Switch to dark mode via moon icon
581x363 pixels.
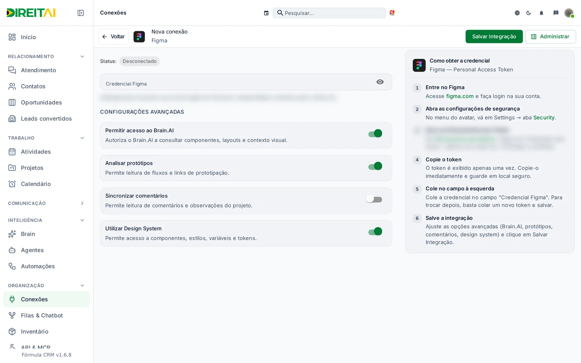click(529, 13)
